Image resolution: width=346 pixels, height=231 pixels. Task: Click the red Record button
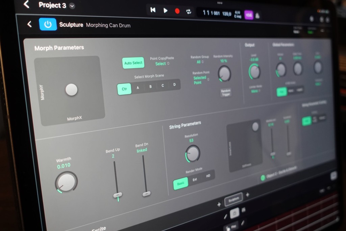[177, 11]
